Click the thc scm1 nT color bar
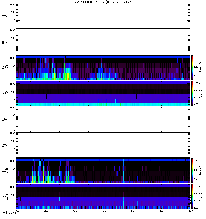 pos(193,196)
